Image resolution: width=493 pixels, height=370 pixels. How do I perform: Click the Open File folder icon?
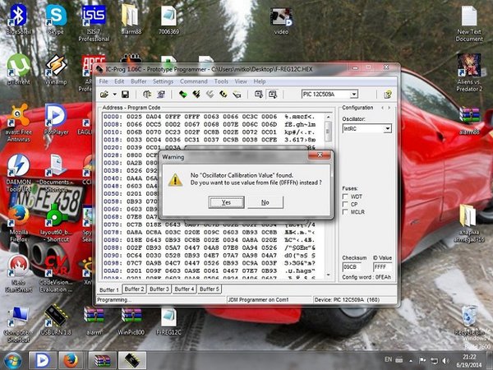click(x=104, y=94)
